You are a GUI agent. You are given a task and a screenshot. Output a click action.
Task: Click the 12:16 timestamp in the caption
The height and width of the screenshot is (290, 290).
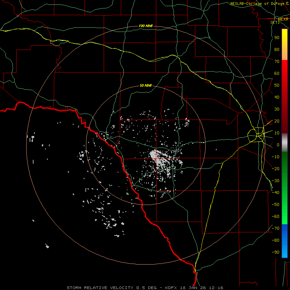click(216, 288)
